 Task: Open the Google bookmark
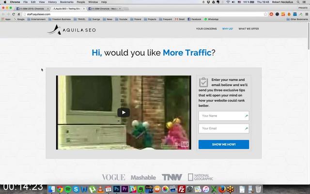pos(19,19)
